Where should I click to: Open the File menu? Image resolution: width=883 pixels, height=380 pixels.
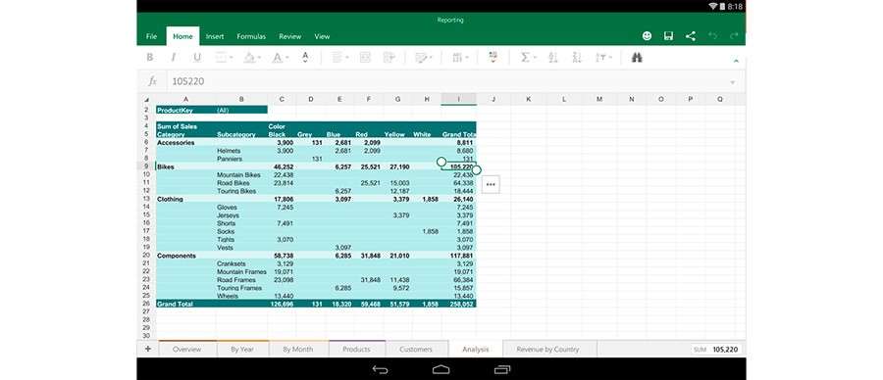tap(151, 36)
